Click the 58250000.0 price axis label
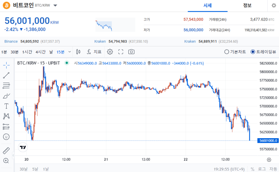The height and width of the screenshot is (172, 279). (268, 63)
